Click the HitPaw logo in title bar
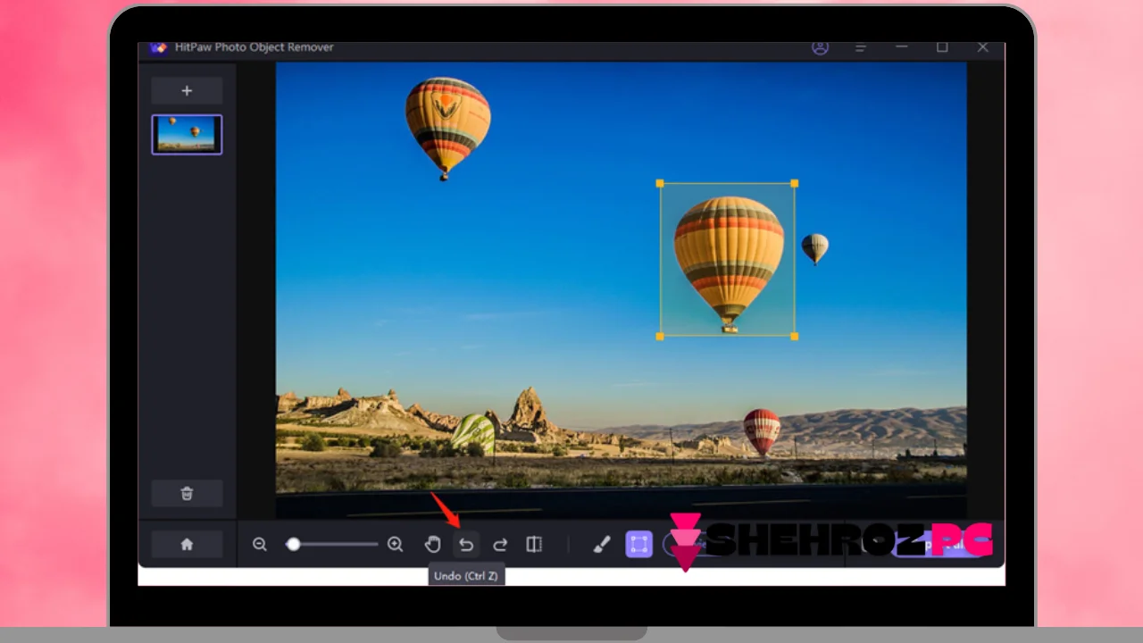The width and height of the screenshot is (1143, 643). 159,47
